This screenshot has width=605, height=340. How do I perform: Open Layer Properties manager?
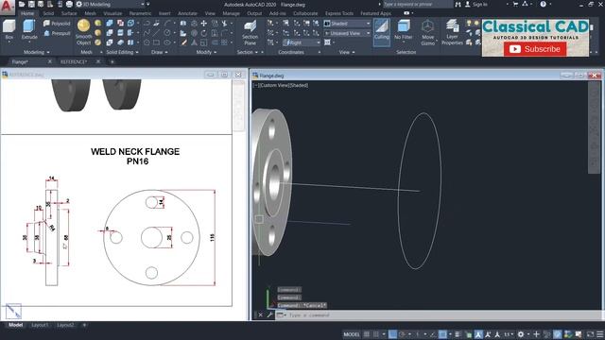point(452,33)
